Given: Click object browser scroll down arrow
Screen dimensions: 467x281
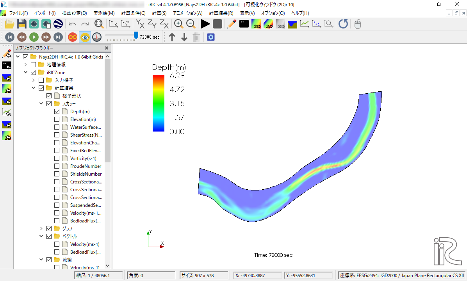Looking at the screenshot, I should pos(107,266).
